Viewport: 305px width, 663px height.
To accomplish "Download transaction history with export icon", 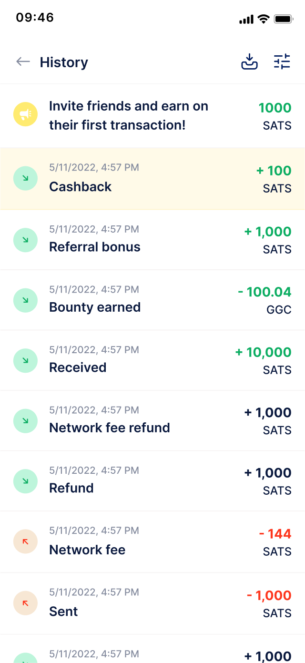I will coord(249,62).
